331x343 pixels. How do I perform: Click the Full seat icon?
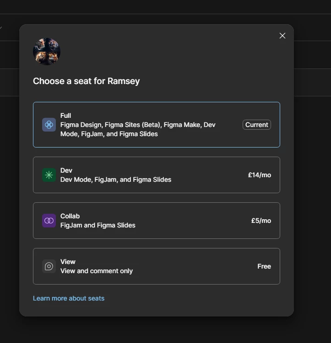pos(49,125)
